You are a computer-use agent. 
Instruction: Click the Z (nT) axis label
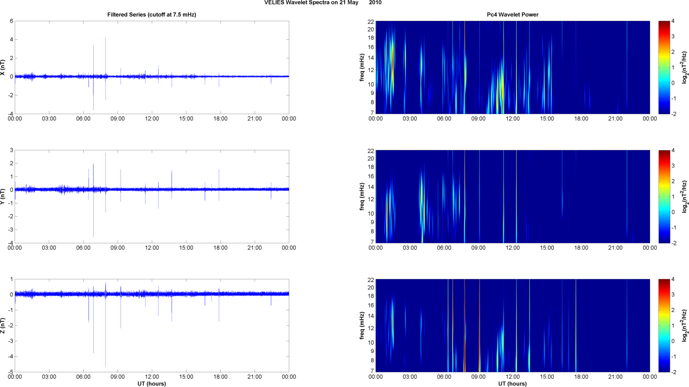pos(3,326)
